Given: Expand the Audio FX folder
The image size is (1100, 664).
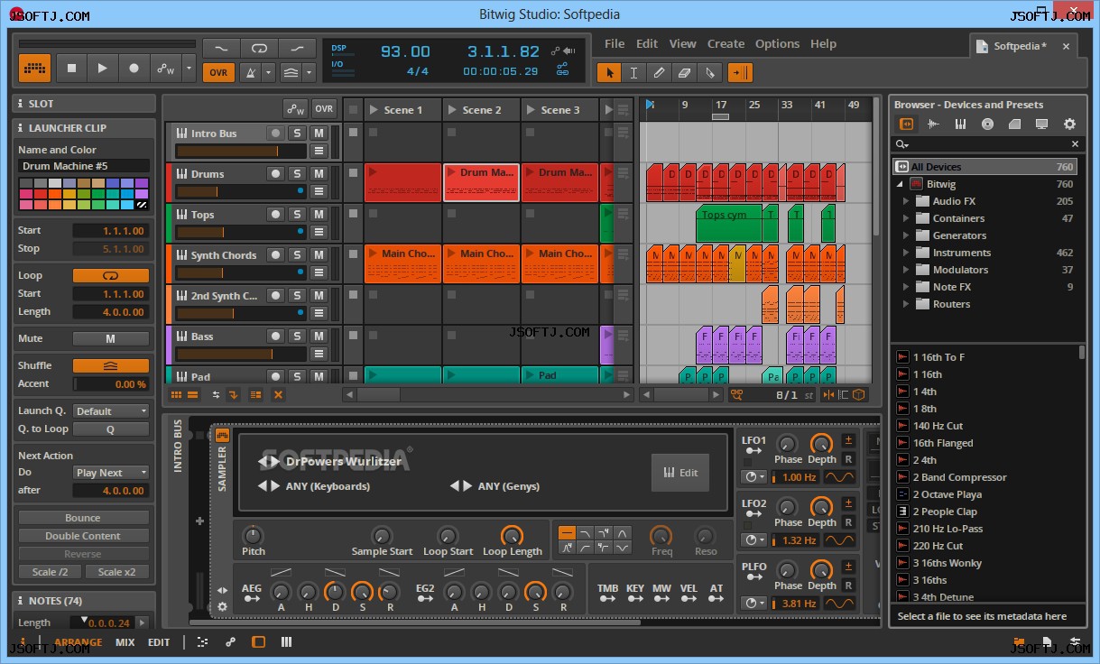Looking at the screenshot, I should [906, 201].
